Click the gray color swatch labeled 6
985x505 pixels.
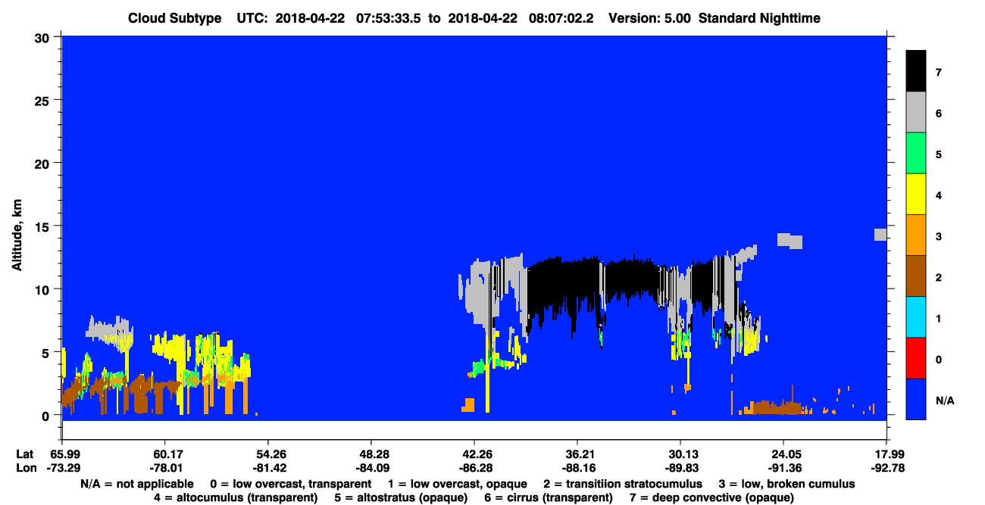coord(916,113)
